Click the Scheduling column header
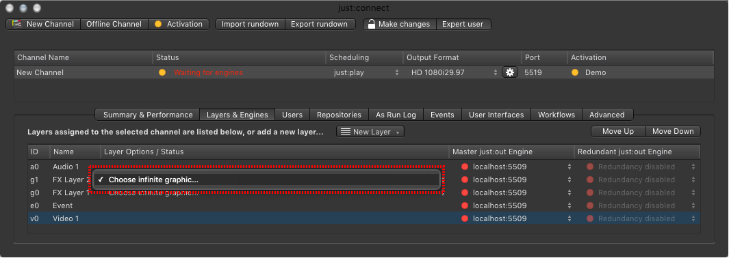The image size is (742, 271). coord(364,57)
